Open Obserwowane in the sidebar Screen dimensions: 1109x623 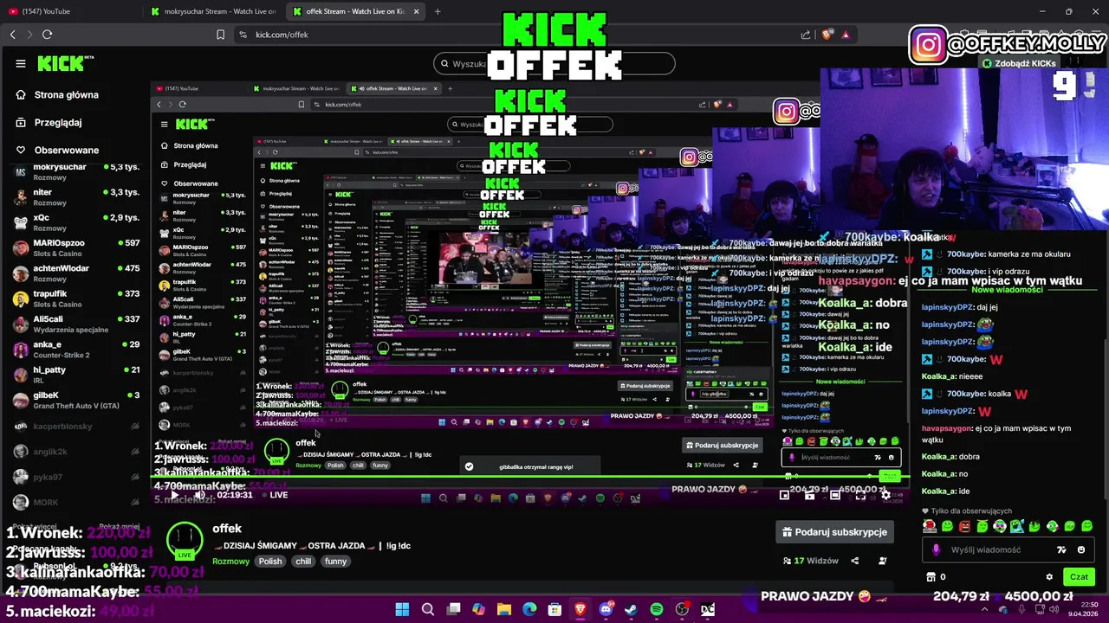pos(57,150)
